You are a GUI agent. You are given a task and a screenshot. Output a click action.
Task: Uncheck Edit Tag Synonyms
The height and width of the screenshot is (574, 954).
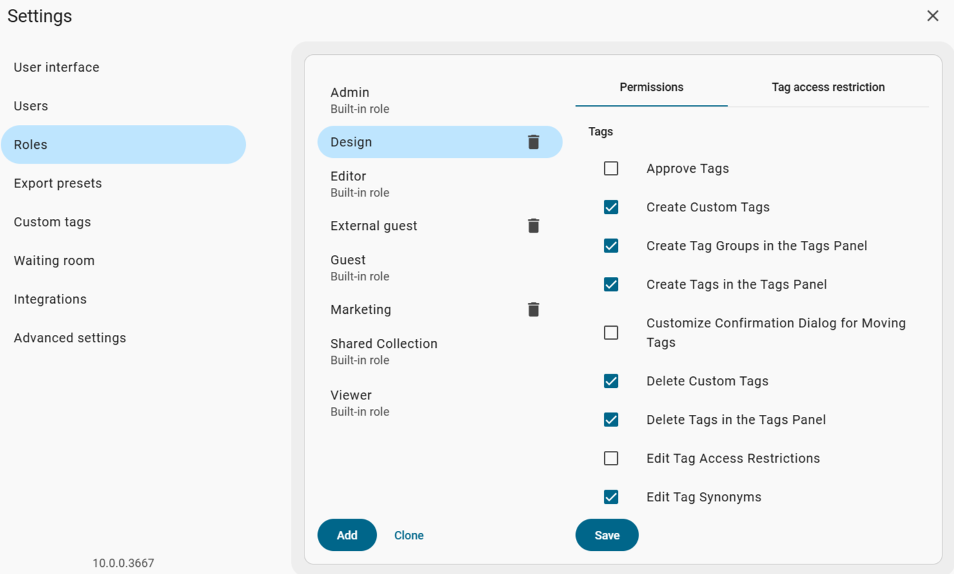point(611,497)
